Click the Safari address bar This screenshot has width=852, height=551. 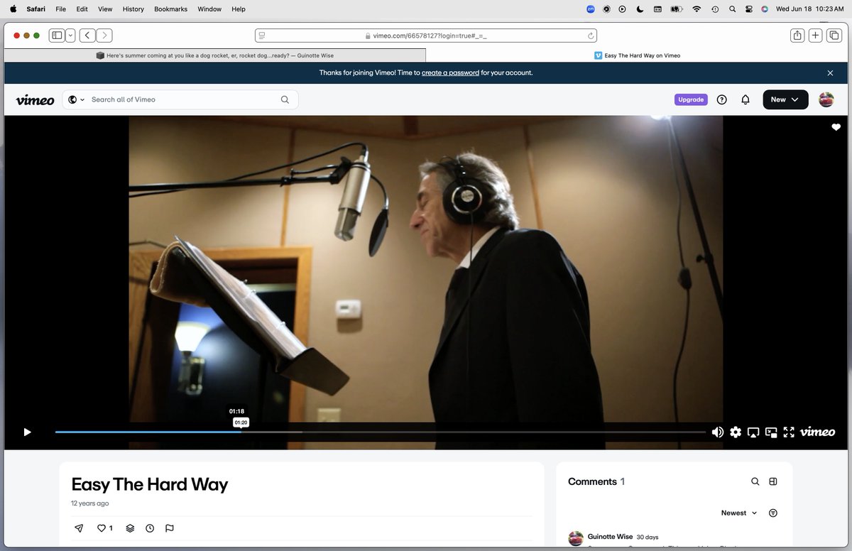pos(426,36)
